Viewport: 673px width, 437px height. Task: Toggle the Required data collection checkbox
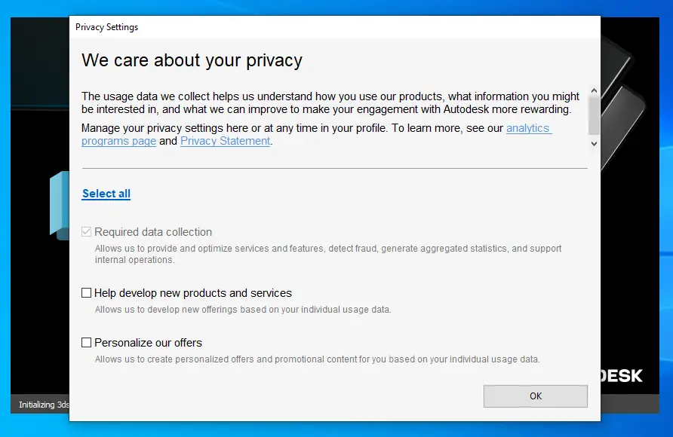(x=86, y=232)
